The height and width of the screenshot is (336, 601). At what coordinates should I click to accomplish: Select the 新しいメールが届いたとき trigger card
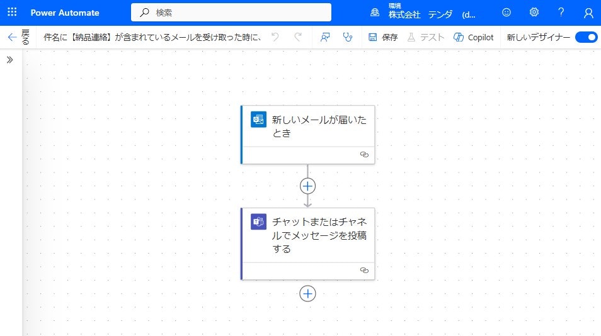click(308, 135)
